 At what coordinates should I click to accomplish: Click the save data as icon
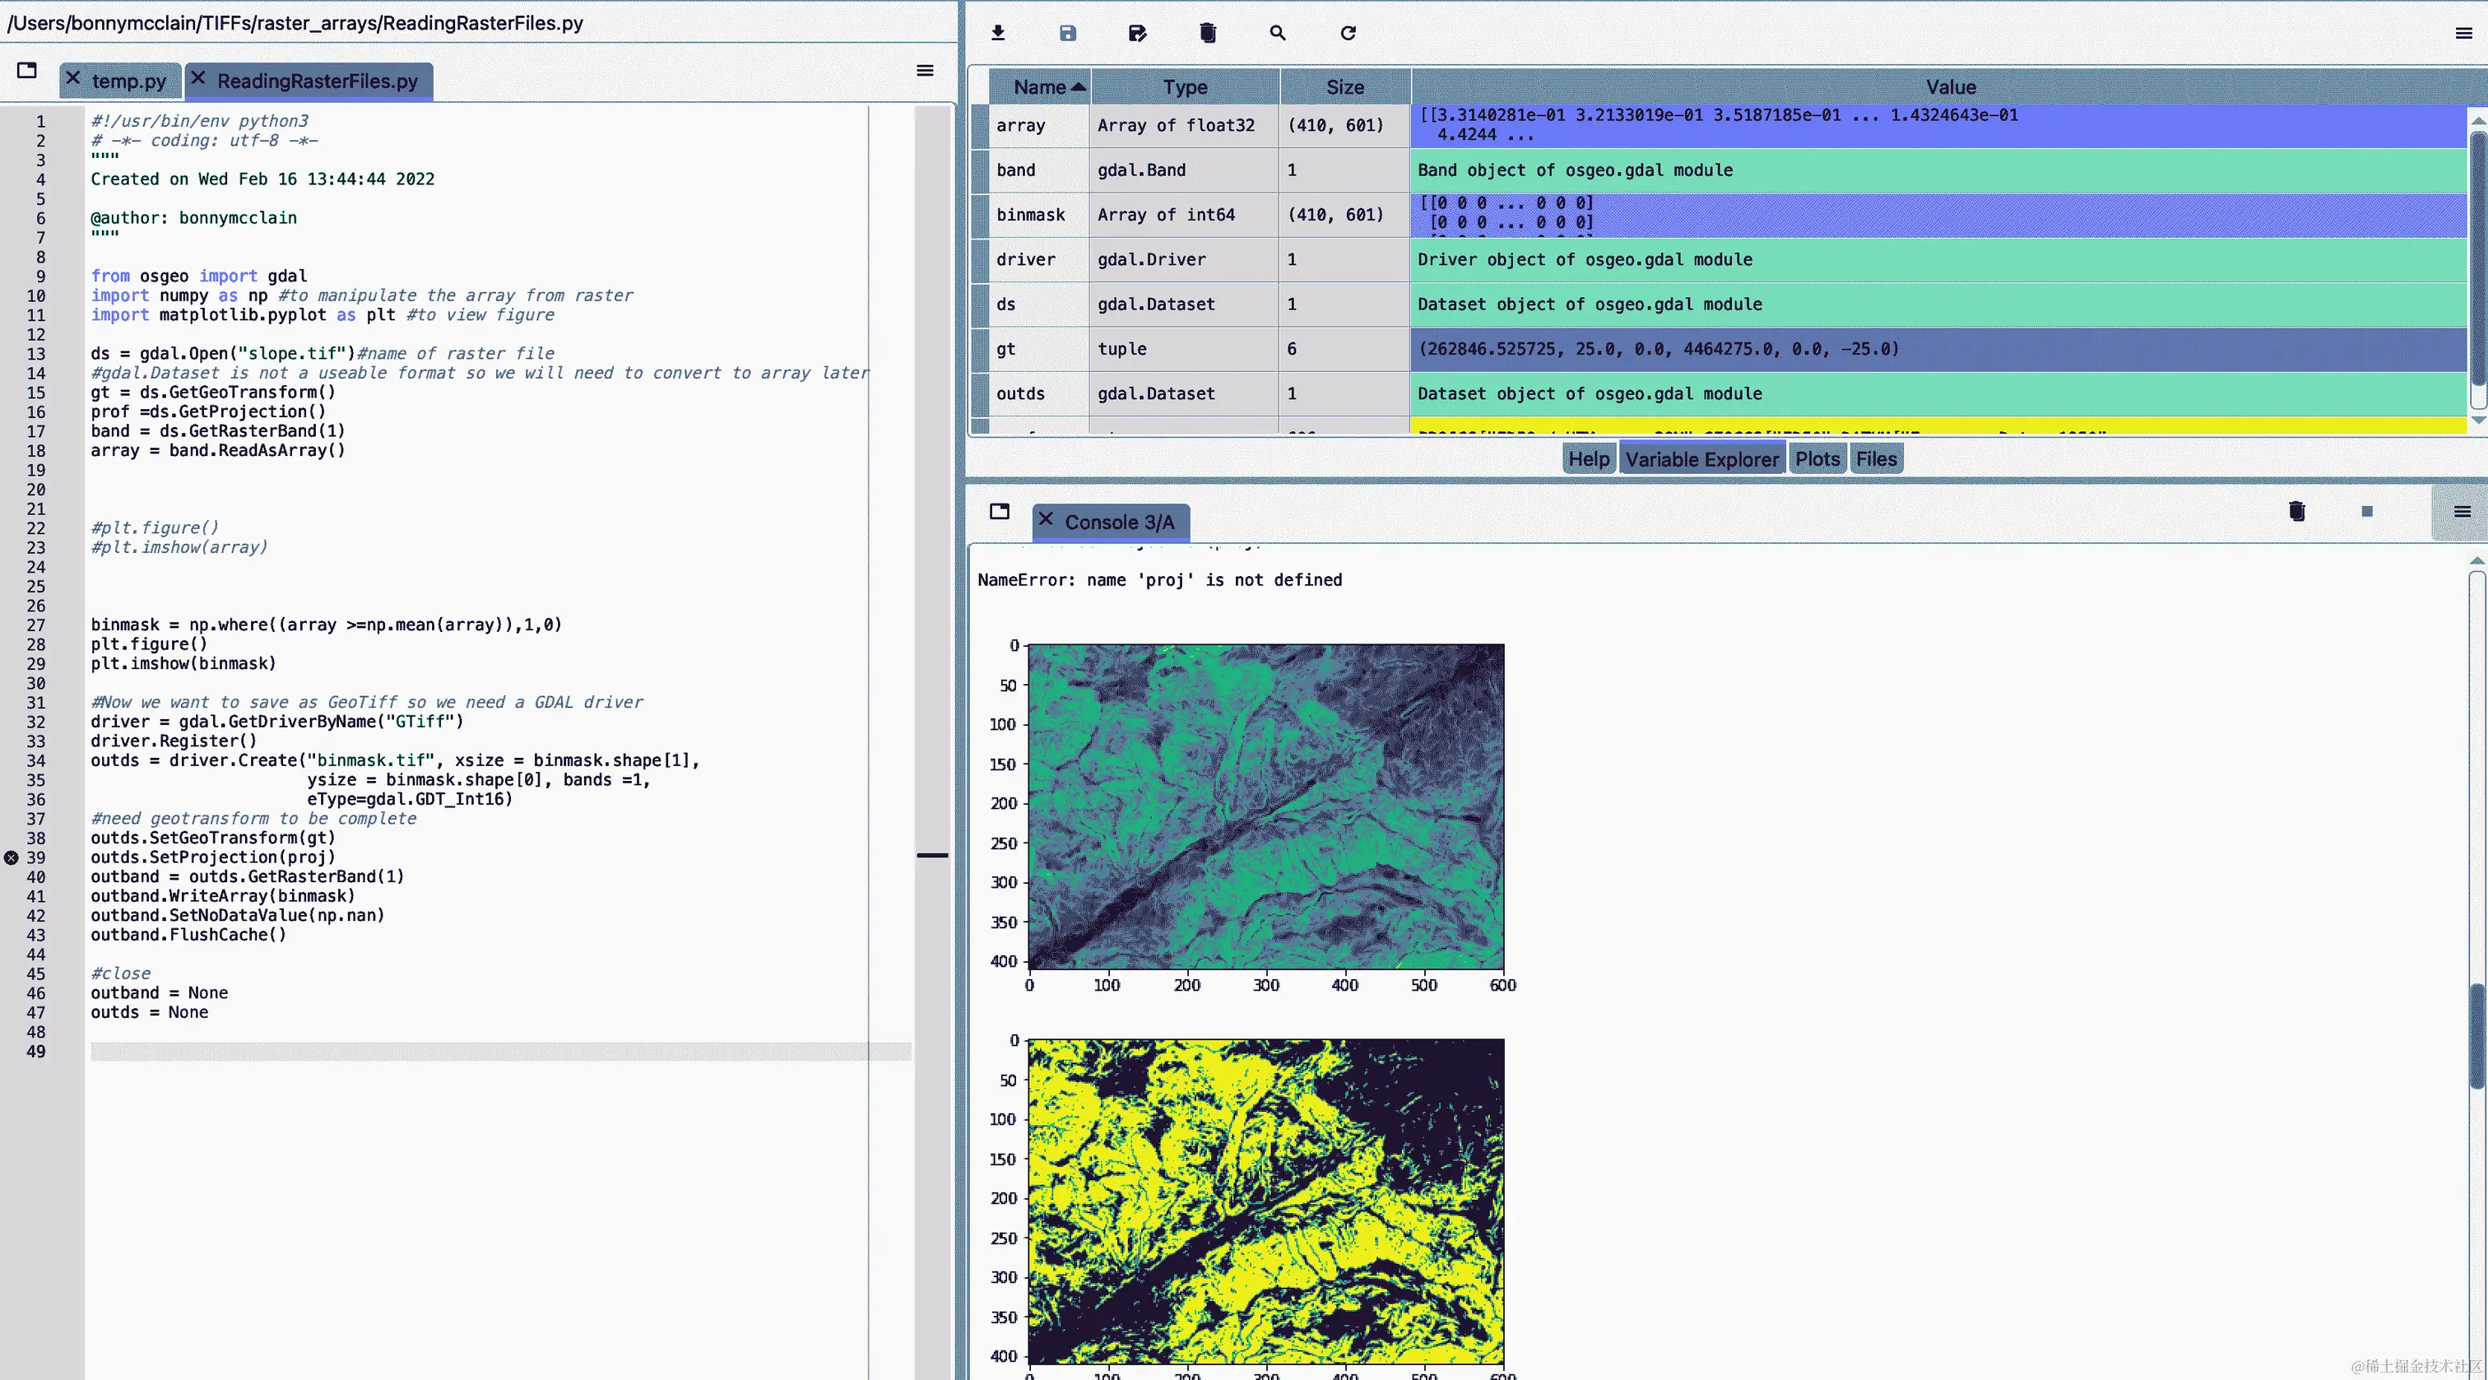[1137, 33]
